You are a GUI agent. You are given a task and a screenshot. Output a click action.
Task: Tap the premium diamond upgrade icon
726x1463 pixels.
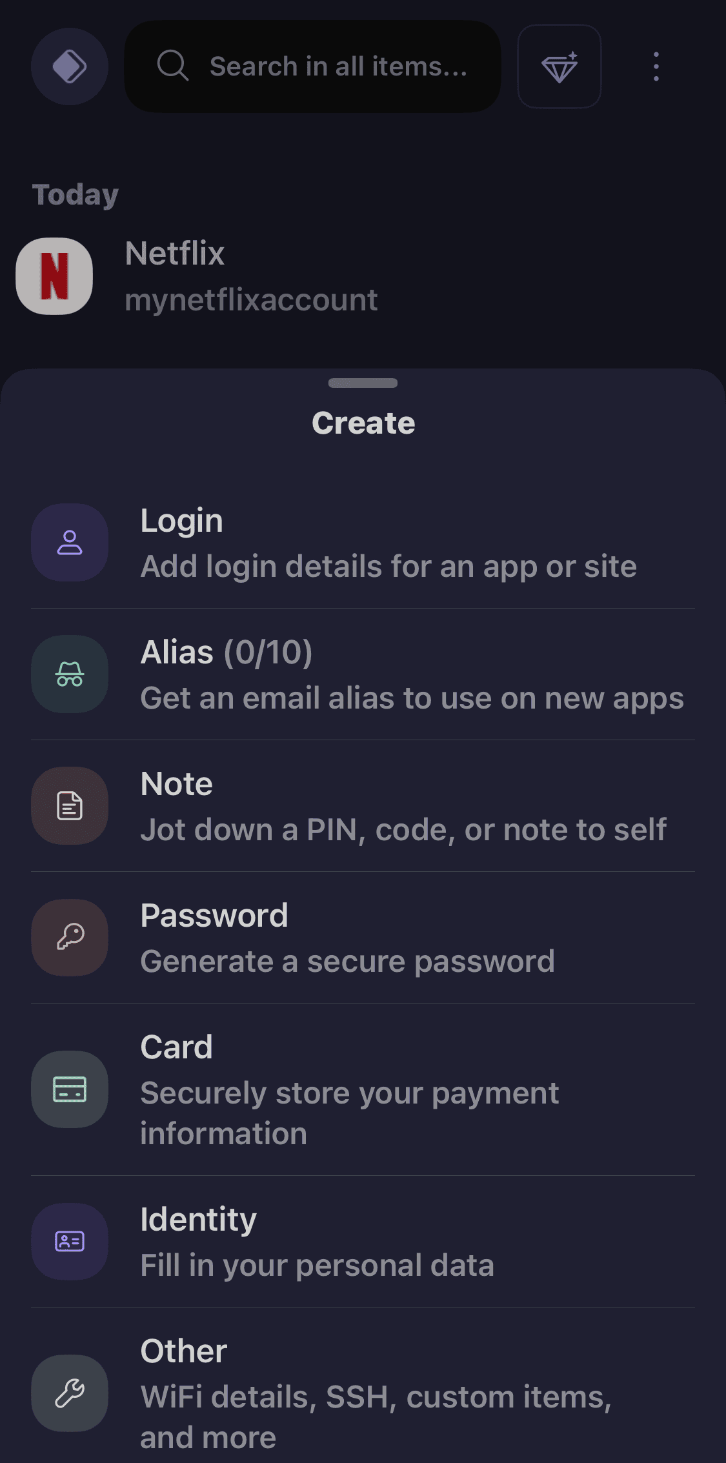tap(560, 66)
